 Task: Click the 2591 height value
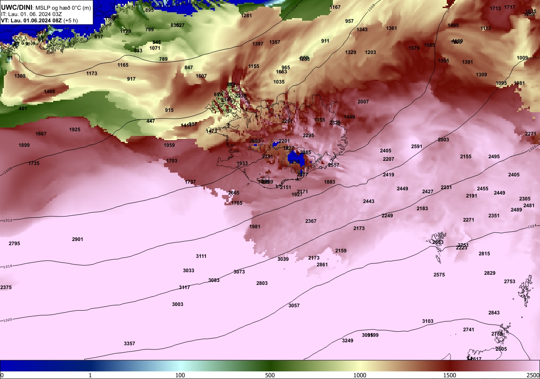(417, 146)
